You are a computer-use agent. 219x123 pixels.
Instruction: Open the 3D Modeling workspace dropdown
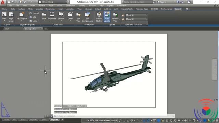click(53, 2)
